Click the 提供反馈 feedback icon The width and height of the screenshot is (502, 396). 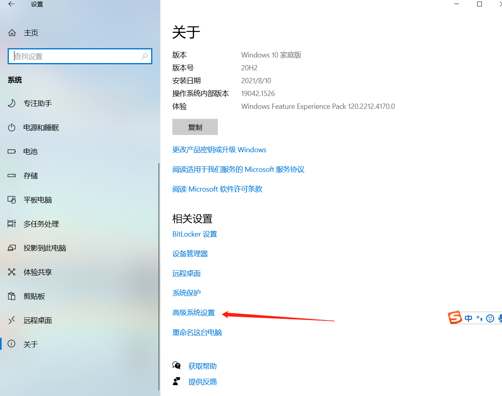176,381
